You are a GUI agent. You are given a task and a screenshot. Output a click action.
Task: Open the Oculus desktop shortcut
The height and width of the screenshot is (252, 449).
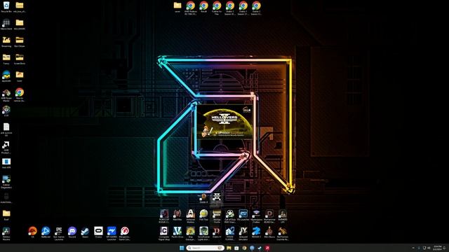98,232
